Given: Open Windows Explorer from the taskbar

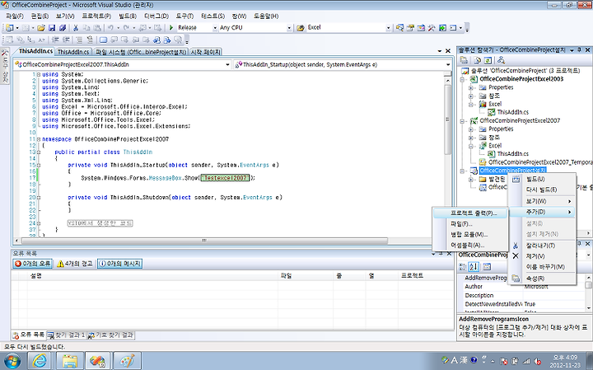Looking at the screenshot, I should pos(69,361).
